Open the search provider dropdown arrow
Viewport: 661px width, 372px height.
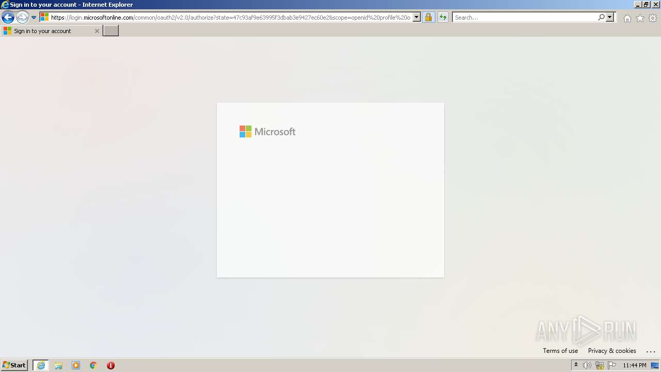(610, 18)
